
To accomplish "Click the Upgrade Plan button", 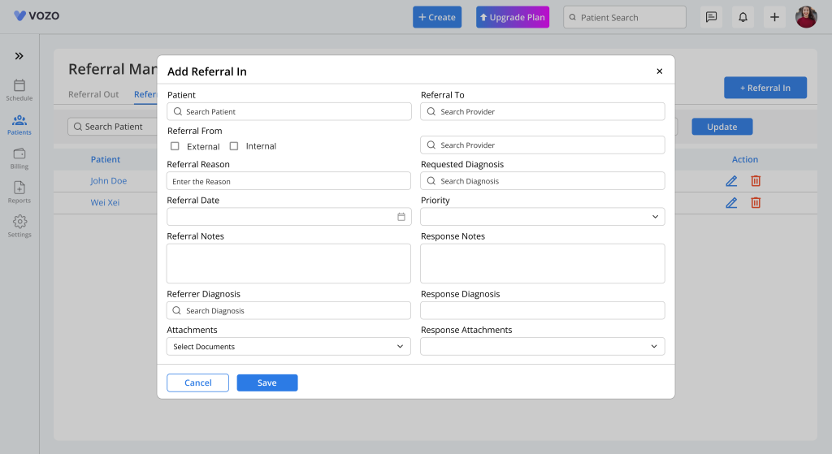I will [x=512, y=17].
